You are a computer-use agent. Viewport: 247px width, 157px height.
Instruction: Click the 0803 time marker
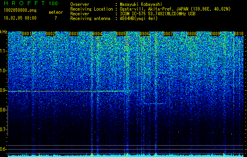(x=74, y=34)
